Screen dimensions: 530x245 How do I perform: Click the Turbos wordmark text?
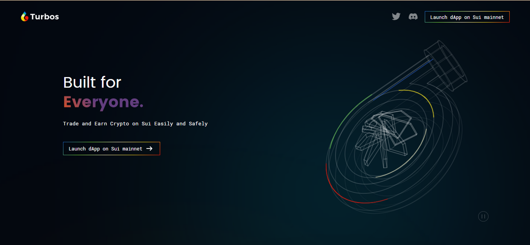point(45,17)
